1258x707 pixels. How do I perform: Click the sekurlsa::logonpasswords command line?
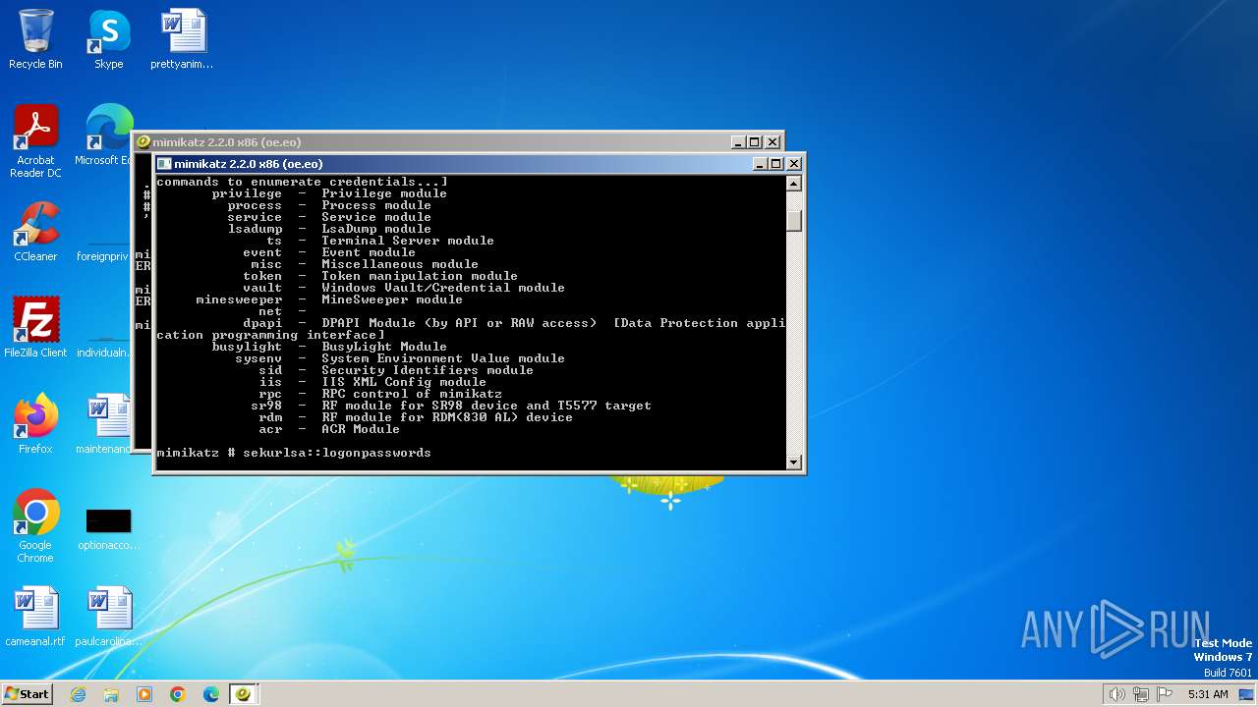[294, 453]
